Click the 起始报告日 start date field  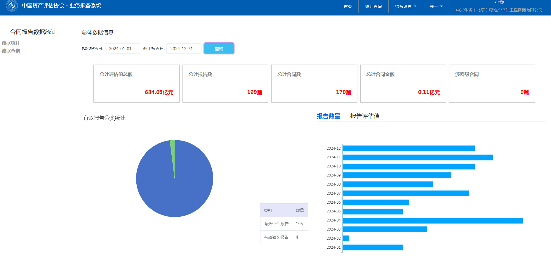click(122, 49)
